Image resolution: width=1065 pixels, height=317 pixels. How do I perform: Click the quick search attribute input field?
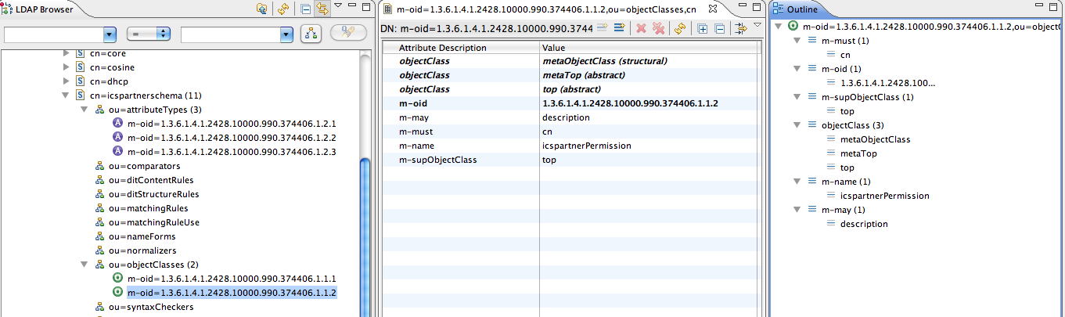[54, 34]
